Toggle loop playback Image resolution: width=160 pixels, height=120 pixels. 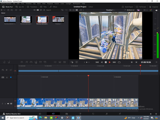pyautogui.click(x=119, y=62)
